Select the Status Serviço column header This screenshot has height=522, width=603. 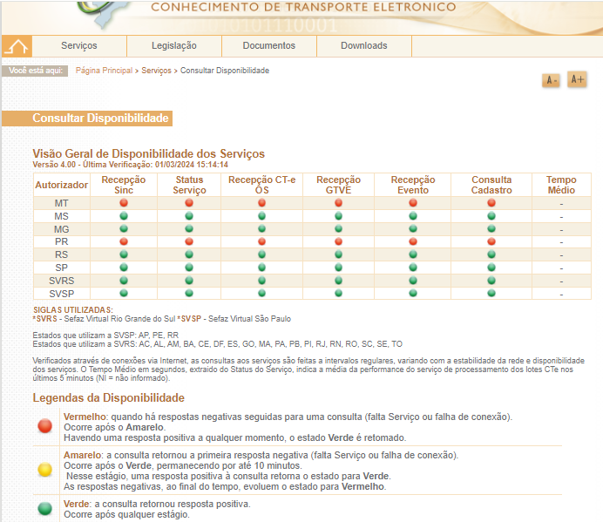tap(189, 185)
